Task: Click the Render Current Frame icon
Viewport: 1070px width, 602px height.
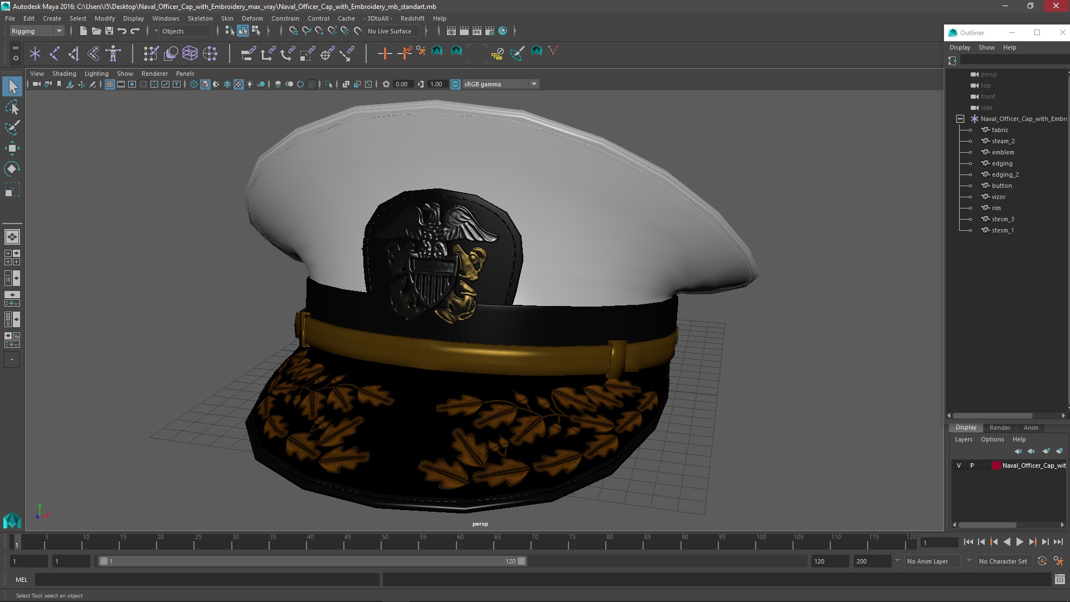Action: [x=464, y=31]
